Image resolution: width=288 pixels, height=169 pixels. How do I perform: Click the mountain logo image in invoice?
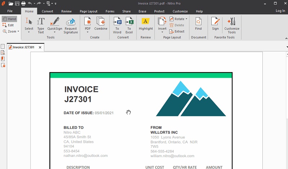(191, 99)
